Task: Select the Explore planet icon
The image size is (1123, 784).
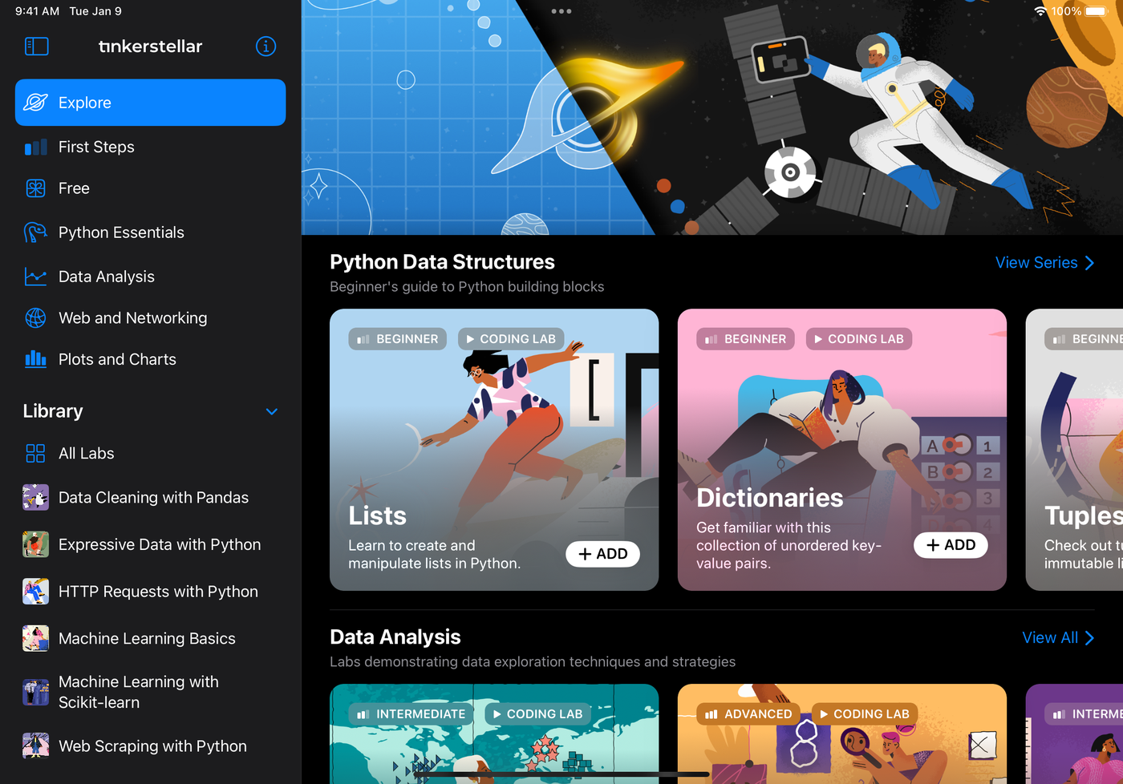Action: click(35, 103)
